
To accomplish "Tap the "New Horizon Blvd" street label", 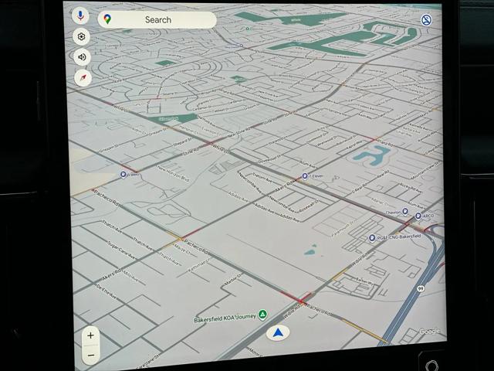I will tap(173, 174).
